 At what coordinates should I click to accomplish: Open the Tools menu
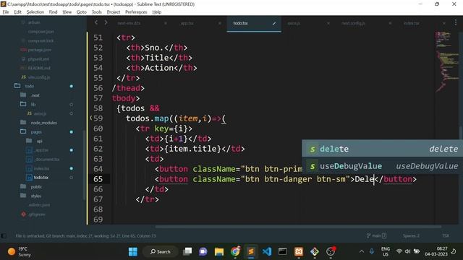(96, 12)
